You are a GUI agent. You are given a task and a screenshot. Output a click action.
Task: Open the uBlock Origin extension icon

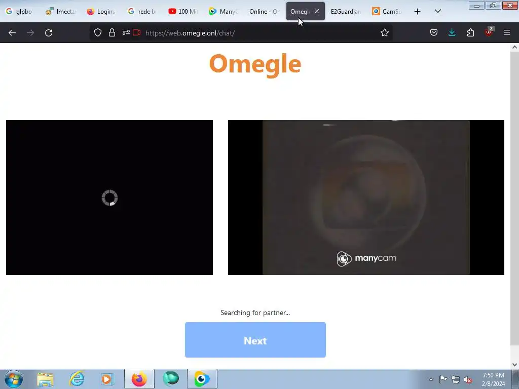[x=489, y=32]
